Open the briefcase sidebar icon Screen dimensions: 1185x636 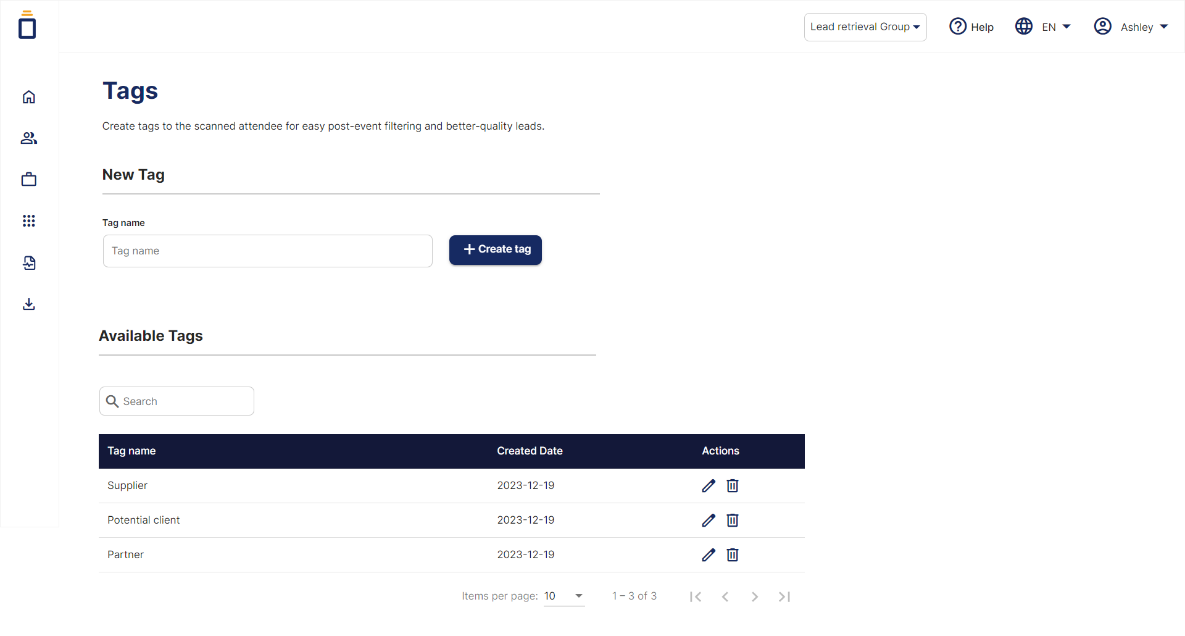click(x=29, y=180)
